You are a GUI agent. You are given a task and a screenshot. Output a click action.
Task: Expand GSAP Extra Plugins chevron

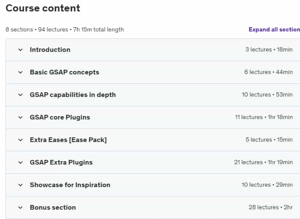coord(20,162)
